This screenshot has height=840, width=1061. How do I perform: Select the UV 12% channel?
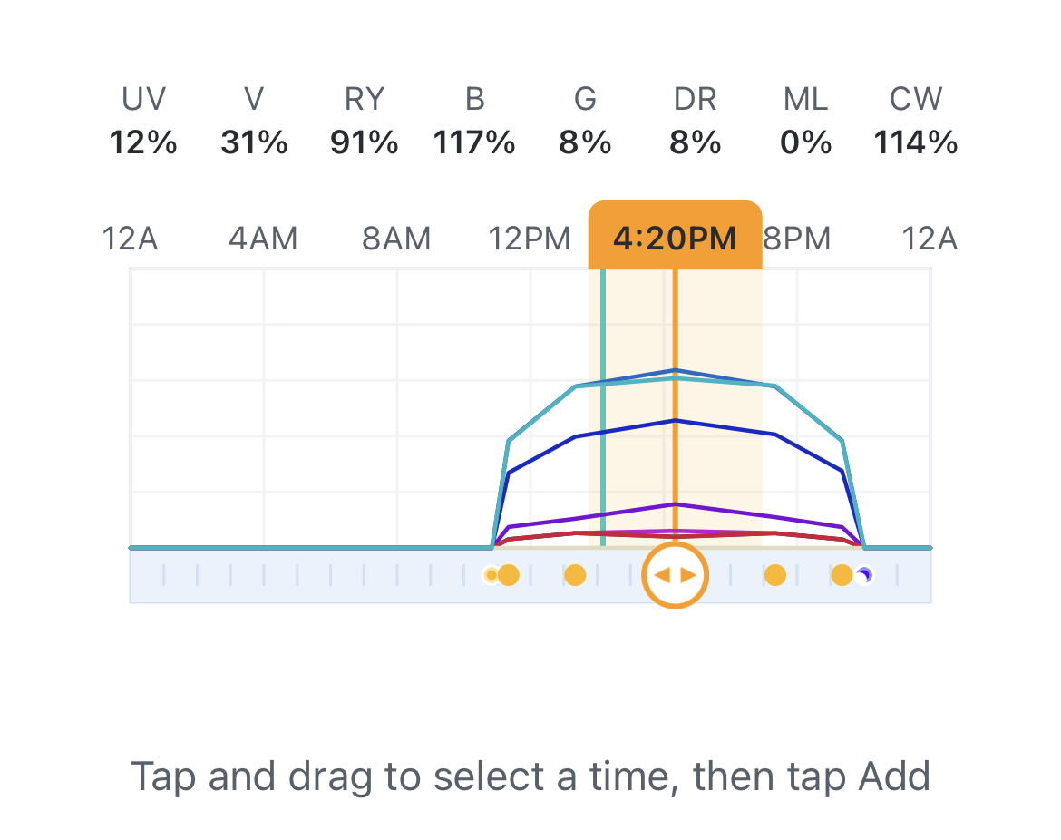coord(143,121)
